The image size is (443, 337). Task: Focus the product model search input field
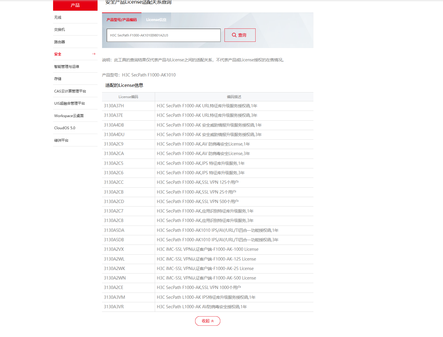(x=163, y=35)
